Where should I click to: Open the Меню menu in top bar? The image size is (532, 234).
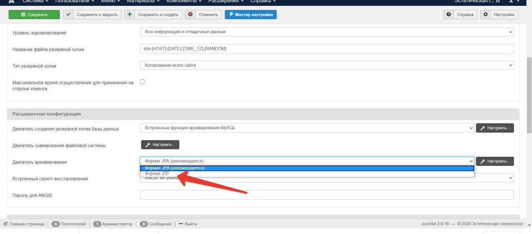(111, 2)
